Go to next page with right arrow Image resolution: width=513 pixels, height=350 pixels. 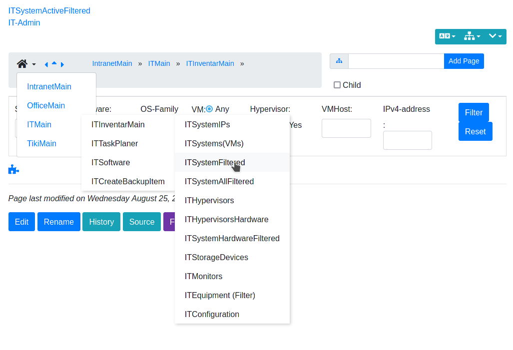(x=62, y=64)
